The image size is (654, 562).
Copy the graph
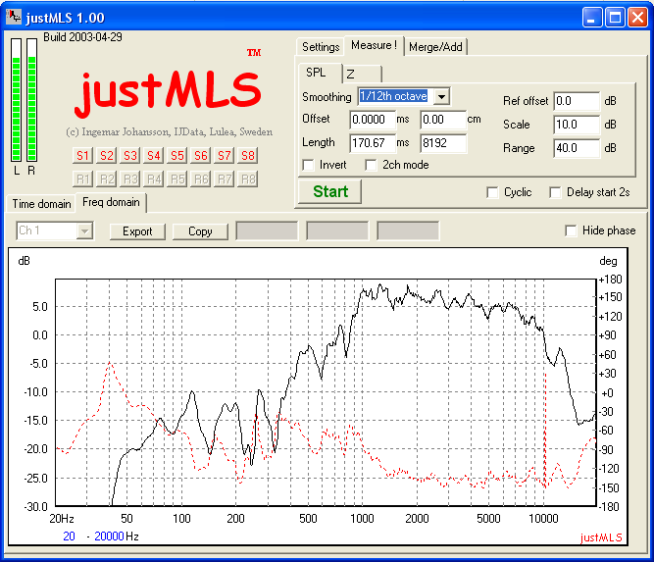tap(200, 231)
